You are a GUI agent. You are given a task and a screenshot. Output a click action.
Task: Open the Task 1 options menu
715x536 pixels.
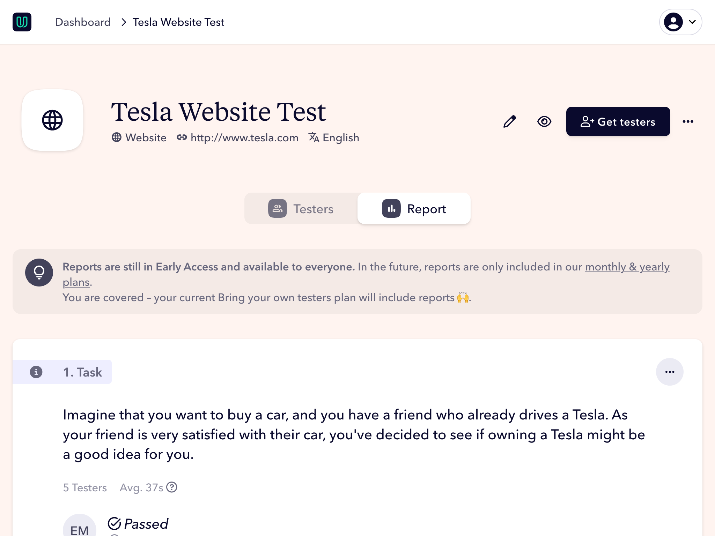pyautogui.click(x=670, y=372)
